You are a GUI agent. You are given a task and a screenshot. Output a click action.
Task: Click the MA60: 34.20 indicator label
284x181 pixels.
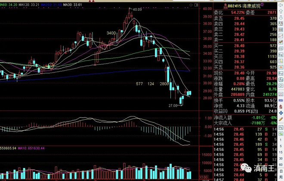[9, 5]
